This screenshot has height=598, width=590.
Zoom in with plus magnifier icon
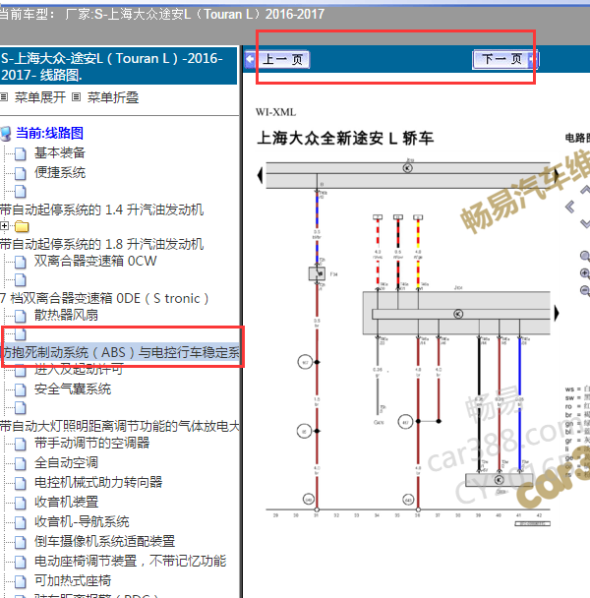point(585,273)
